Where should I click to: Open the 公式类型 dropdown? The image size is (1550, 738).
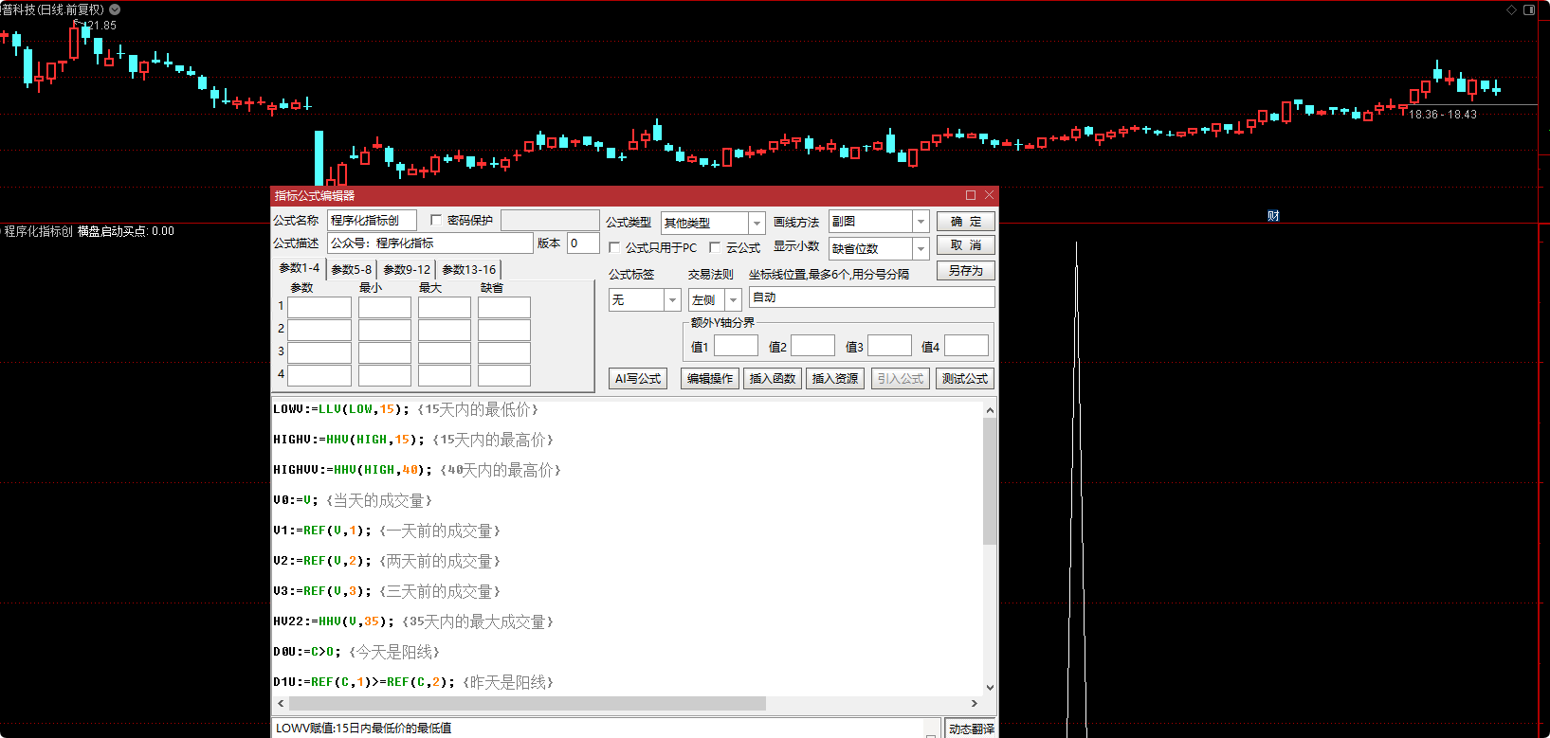coord(757,223)
